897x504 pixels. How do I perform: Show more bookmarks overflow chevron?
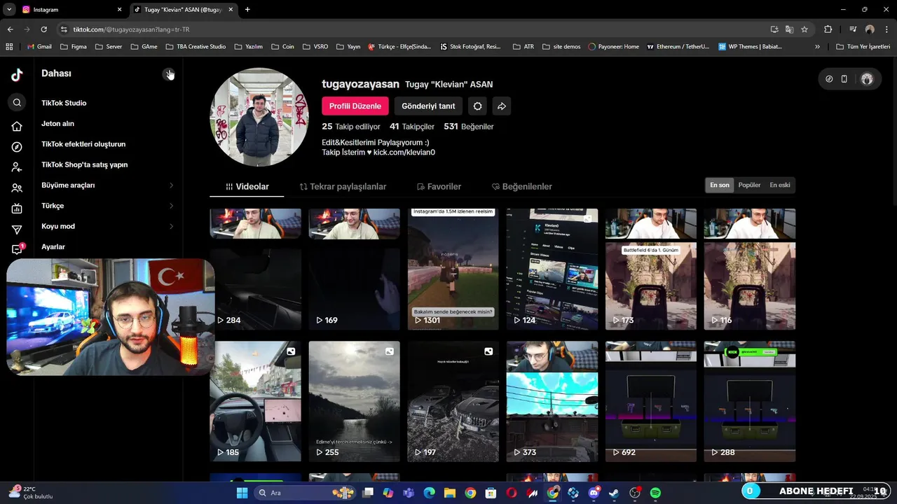[x=817, y=47]
